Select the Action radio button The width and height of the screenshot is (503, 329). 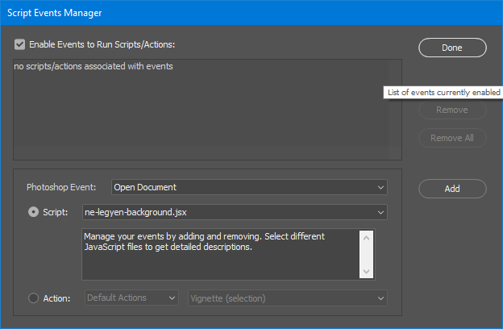coord(33,298)
